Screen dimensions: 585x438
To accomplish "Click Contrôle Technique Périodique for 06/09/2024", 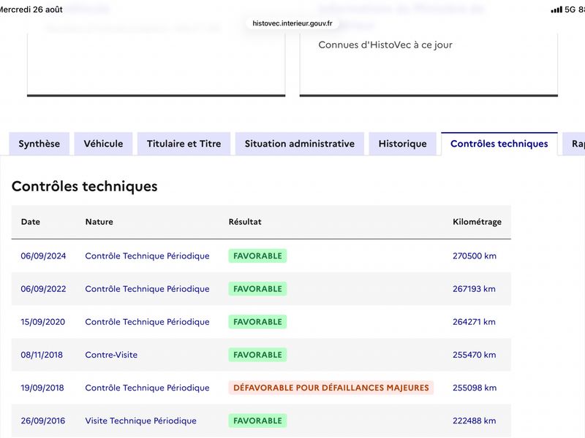I will click(148, 256).
